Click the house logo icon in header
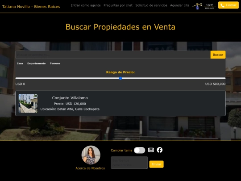This screenshot has width=241, height=181. [x=197, y=6]
